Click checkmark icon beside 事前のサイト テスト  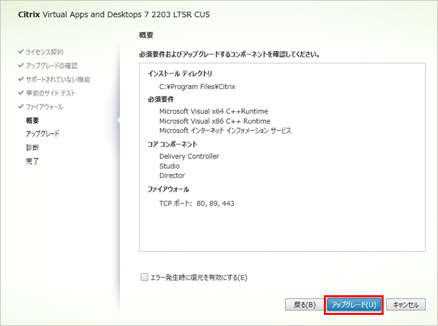tap(21, 92)
